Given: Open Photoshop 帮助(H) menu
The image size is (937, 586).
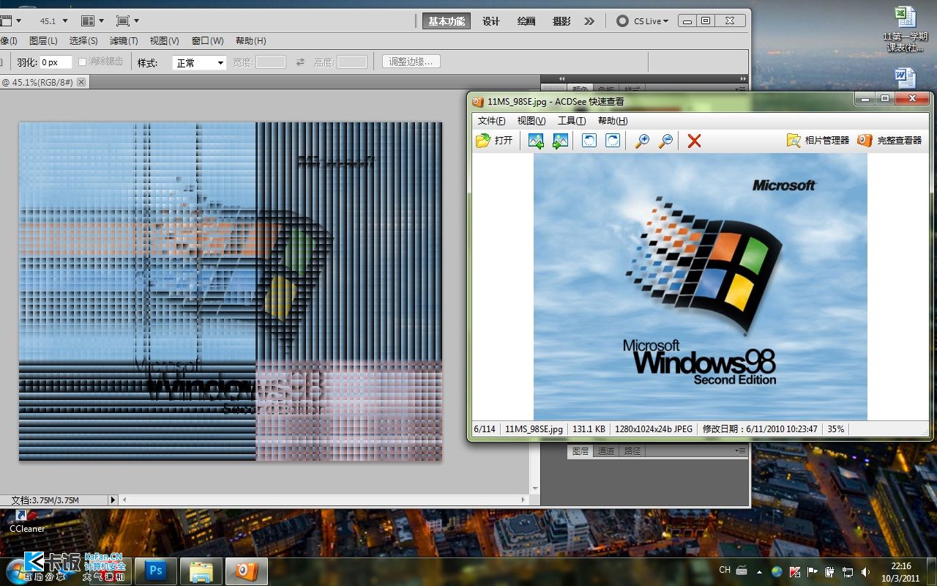Looking at the screenshot, I should 250,41.
